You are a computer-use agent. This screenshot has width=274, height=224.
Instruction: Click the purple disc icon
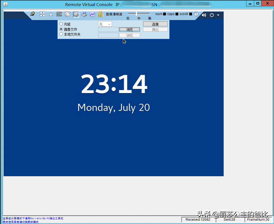click(92, 14)
